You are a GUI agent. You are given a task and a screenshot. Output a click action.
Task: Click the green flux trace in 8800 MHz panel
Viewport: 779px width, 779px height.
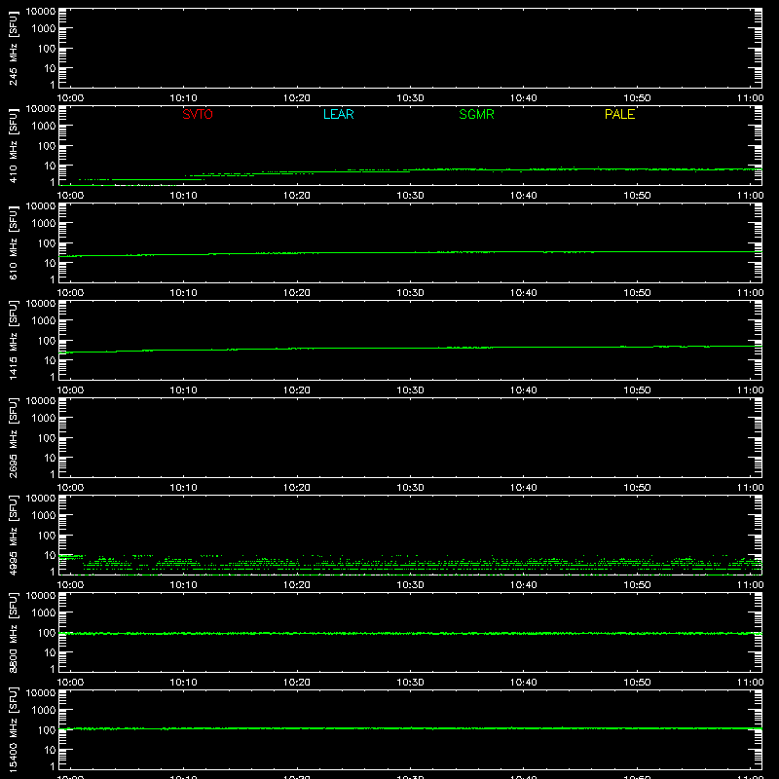click(x=410, y=634)
